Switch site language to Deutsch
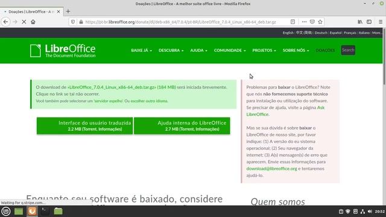386x217 pixels. pos(321,33)
